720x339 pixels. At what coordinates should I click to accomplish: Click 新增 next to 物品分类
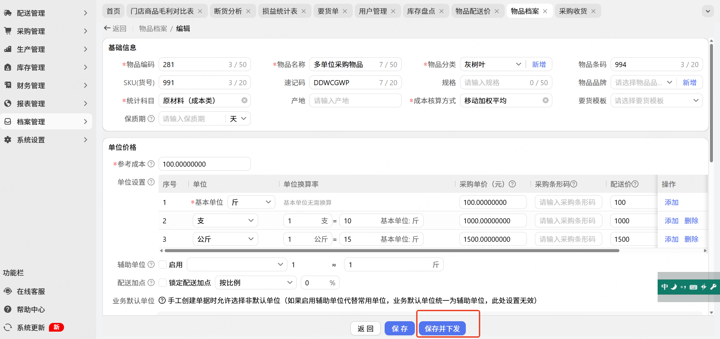(x=539, y=64)
